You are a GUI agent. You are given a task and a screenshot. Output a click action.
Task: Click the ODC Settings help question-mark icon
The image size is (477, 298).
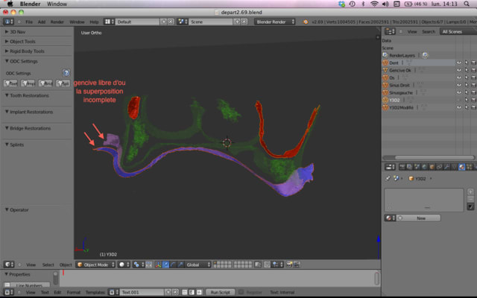tap(66, 73)
